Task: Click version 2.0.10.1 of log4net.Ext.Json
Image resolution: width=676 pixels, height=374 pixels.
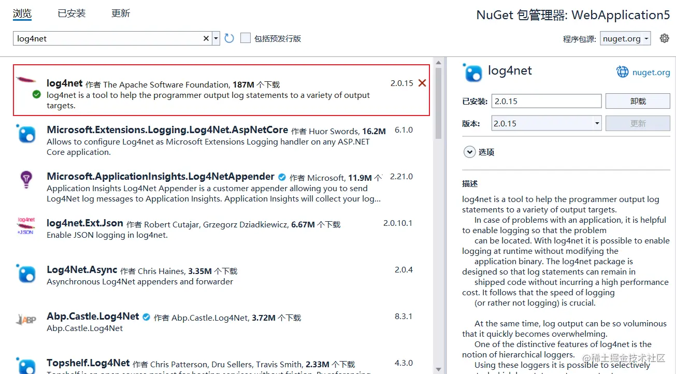Action: (x=398, y=223)
